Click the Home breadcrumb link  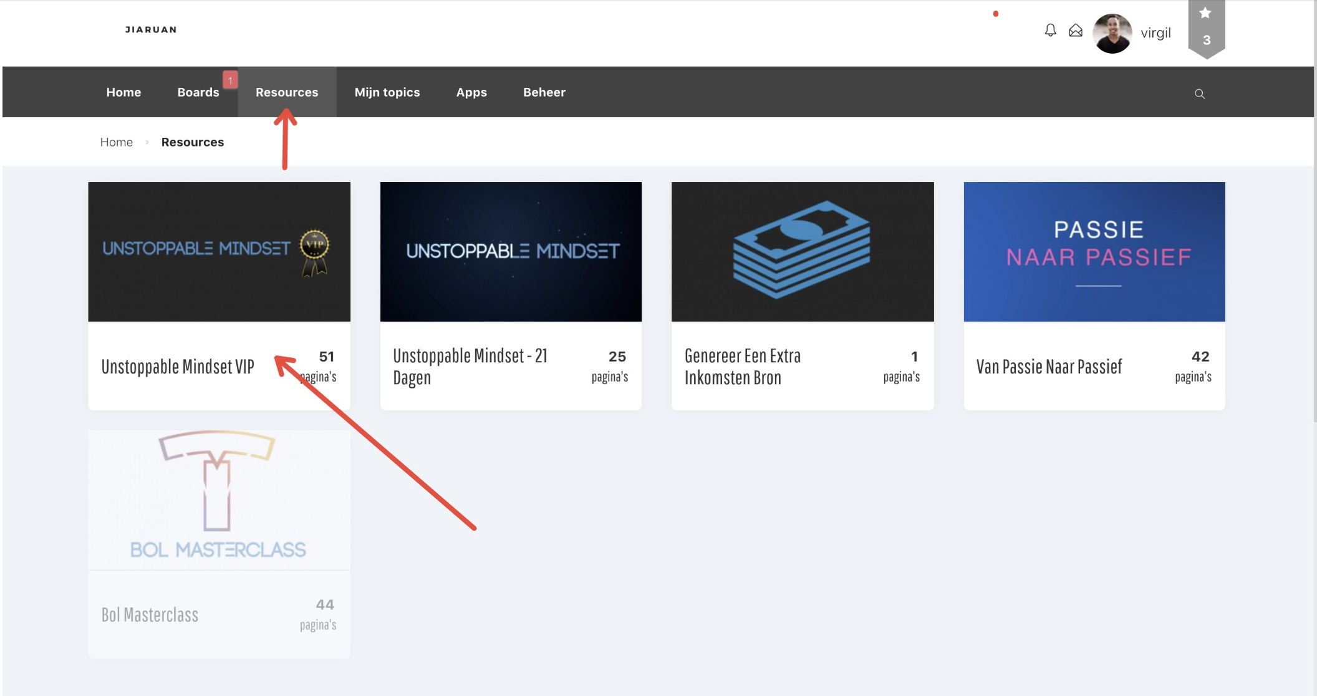coord(117,142)
